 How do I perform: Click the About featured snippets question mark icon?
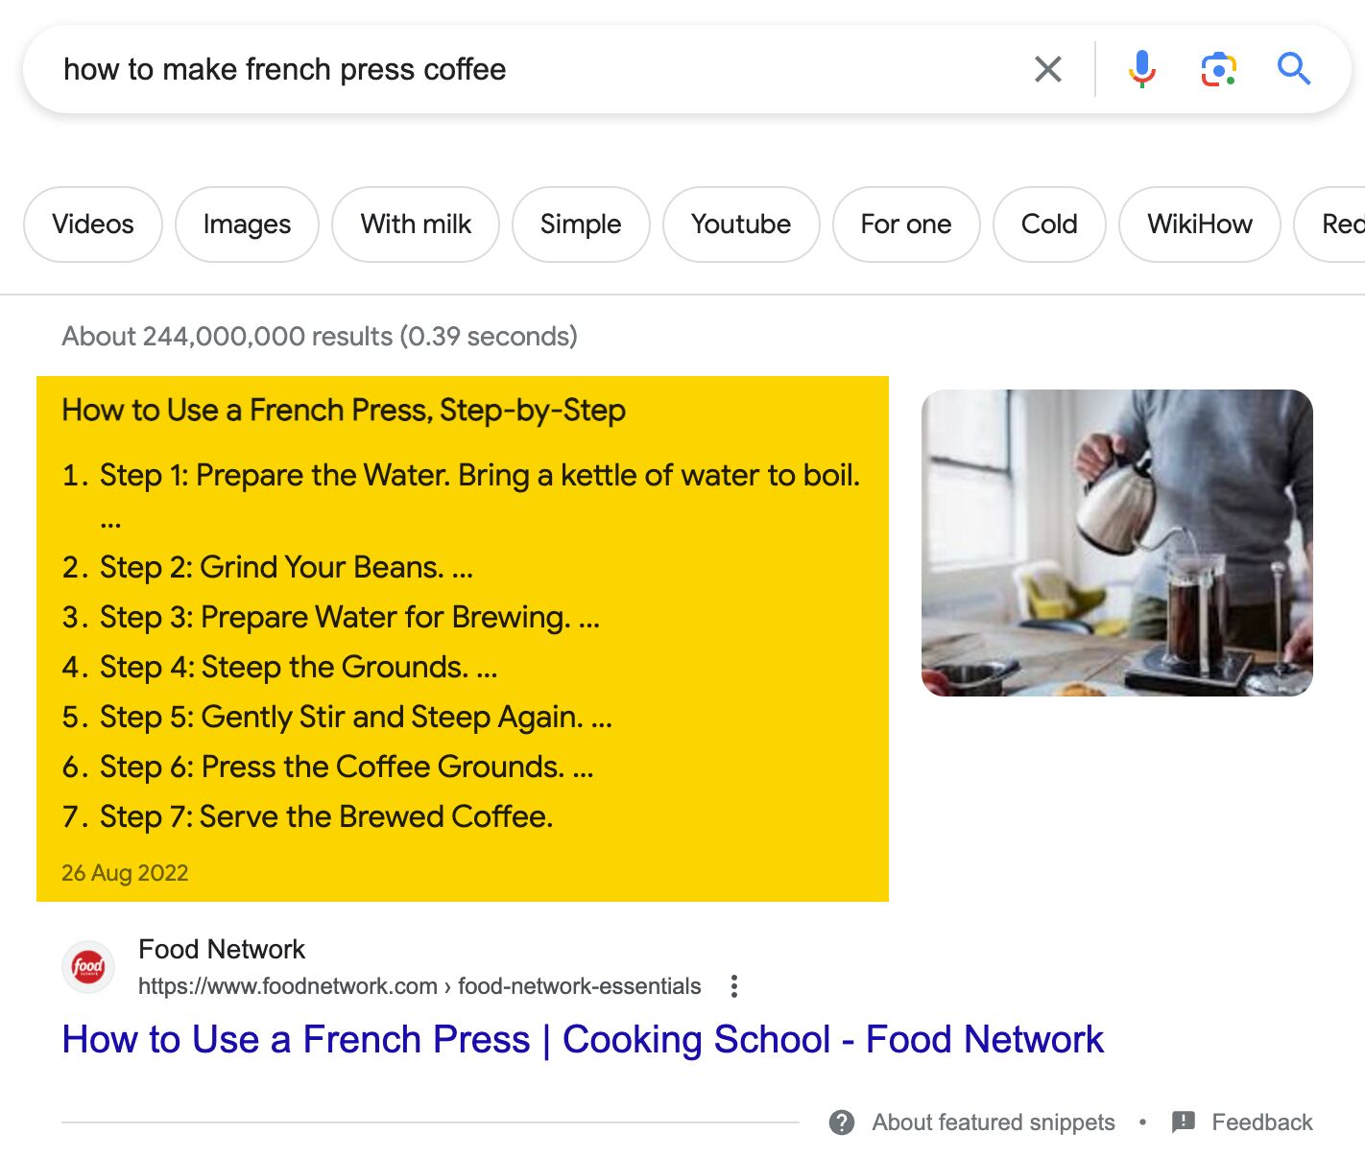[841, 1122]
